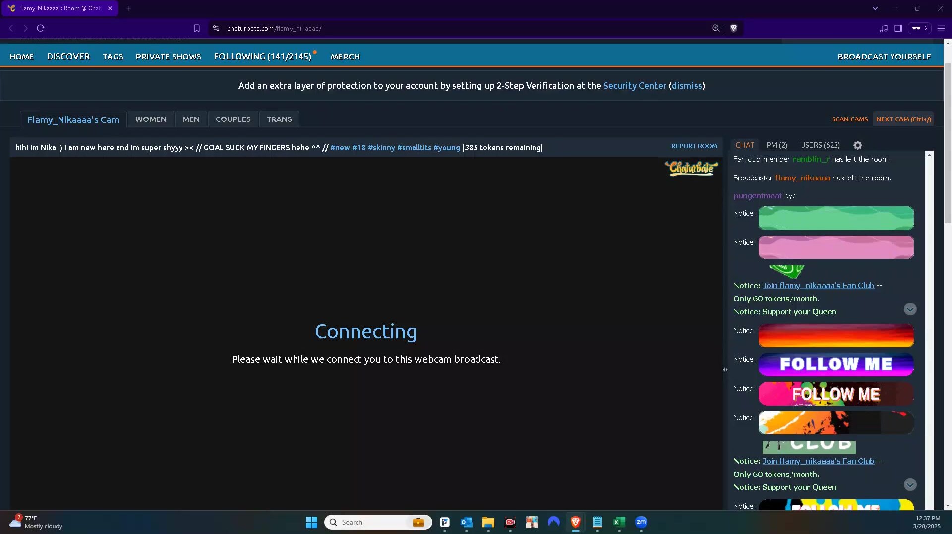Open Brave Shields lion icon
952x534 pixels.
734,28
